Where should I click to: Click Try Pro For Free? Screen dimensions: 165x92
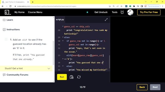[x=149, y=12]
